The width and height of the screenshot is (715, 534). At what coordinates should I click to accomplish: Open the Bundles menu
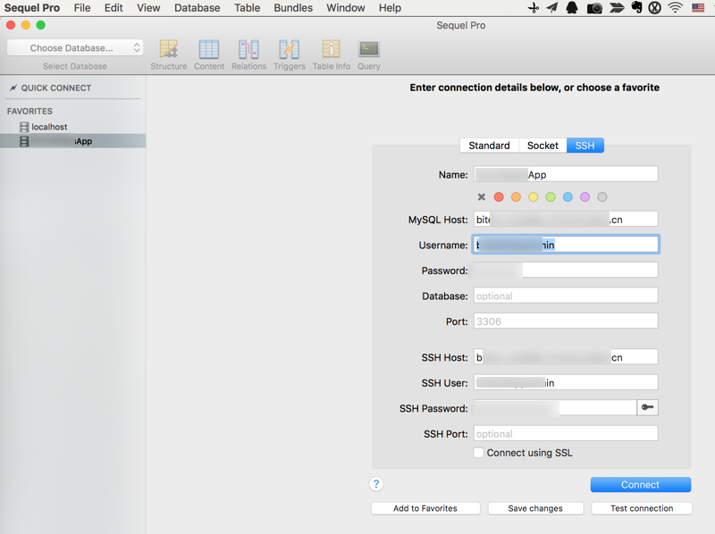click(x=293, y=8)
